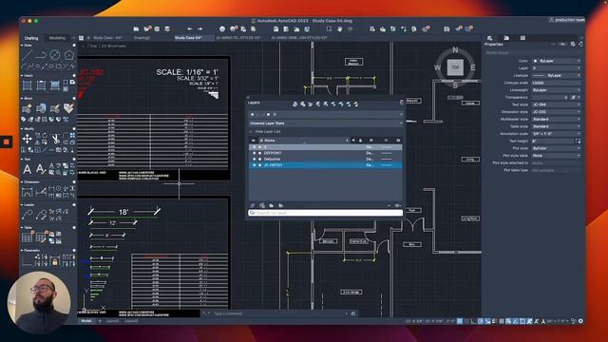Select the JC-HATCH layer row
This screenshot has width=608, height=342.
coord(325,165)
